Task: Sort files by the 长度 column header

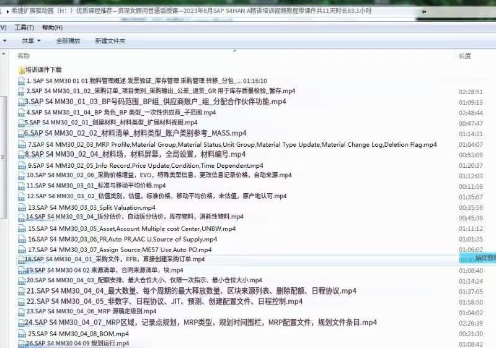Action: [x=465, y=56]
